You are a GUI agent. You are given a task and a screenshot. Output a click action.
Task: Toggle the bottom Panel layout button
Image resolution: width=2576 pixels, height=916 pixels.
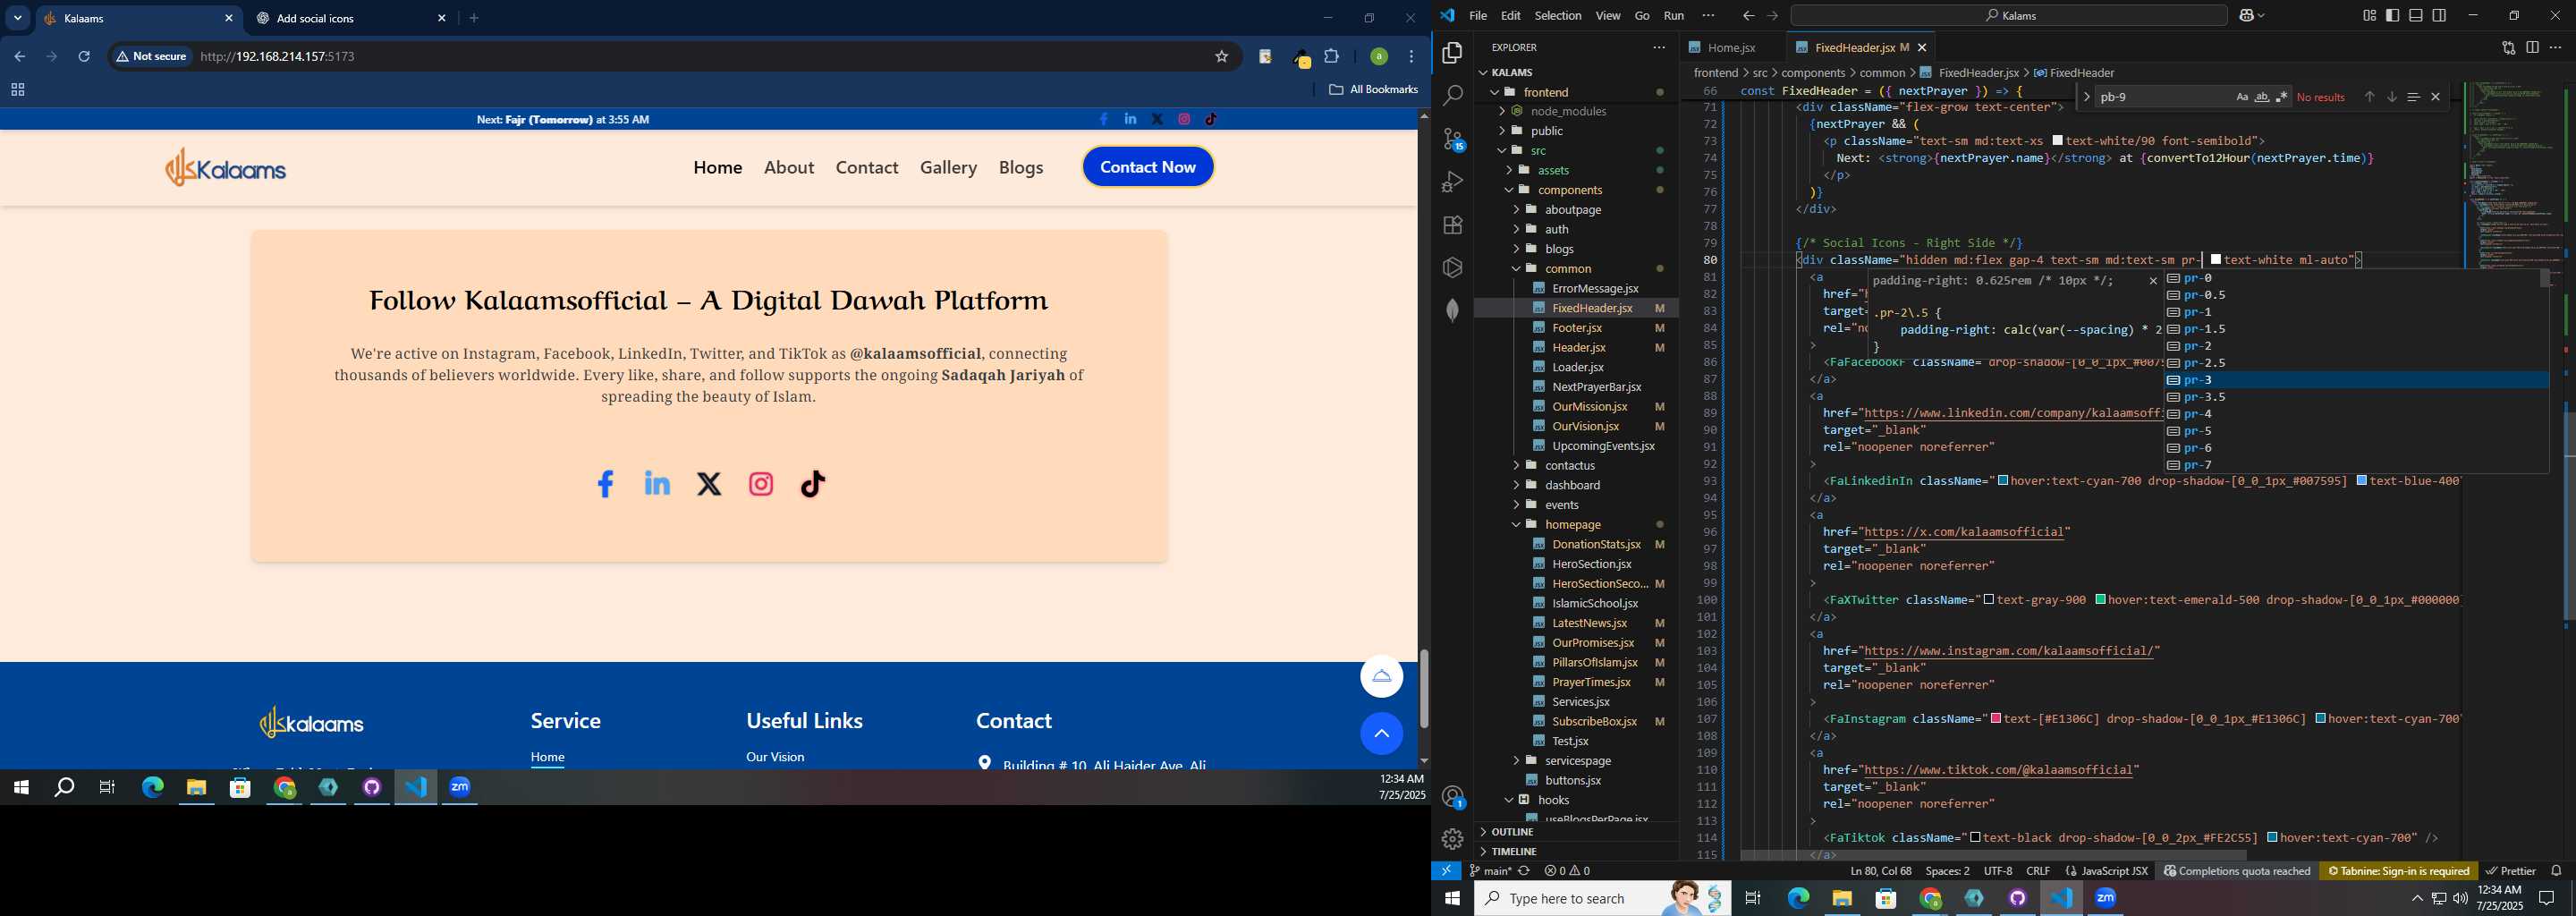pos(2416,15)
